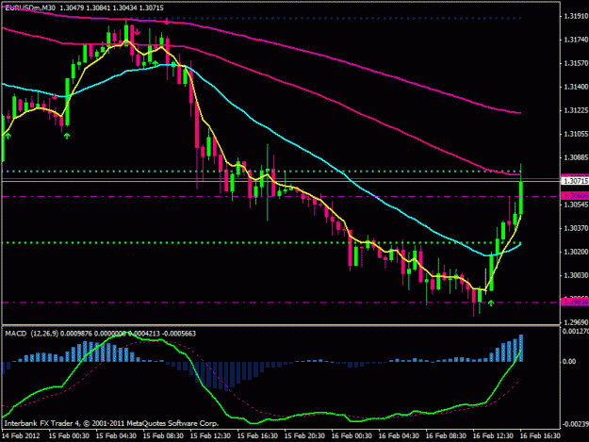Click the 15 Feb 08:30 time label
This screenshot has width=589, height=442.
click(163, 436)
